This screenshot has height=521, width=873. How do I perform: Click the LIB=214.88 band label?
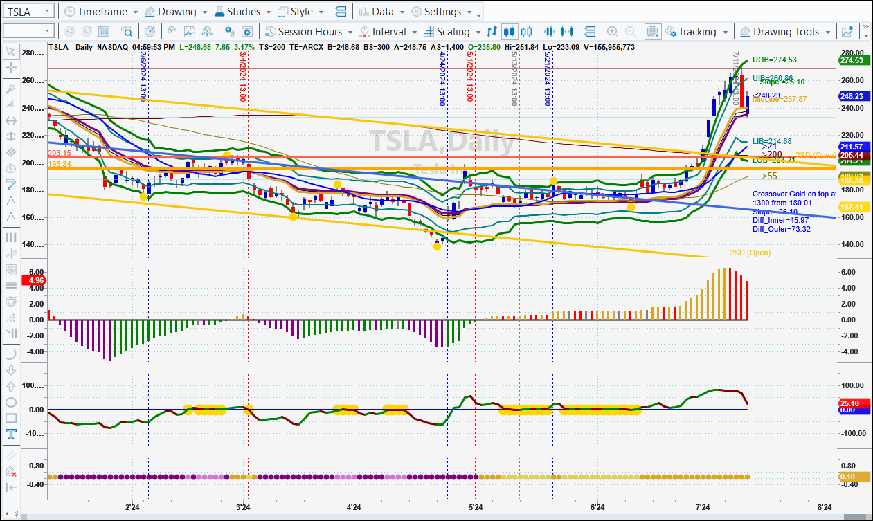click(x=772, y=141)
